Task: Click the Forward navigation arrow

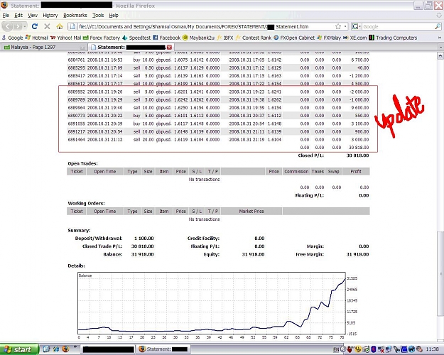Action: pyautogui.click(x=18, y=26)
